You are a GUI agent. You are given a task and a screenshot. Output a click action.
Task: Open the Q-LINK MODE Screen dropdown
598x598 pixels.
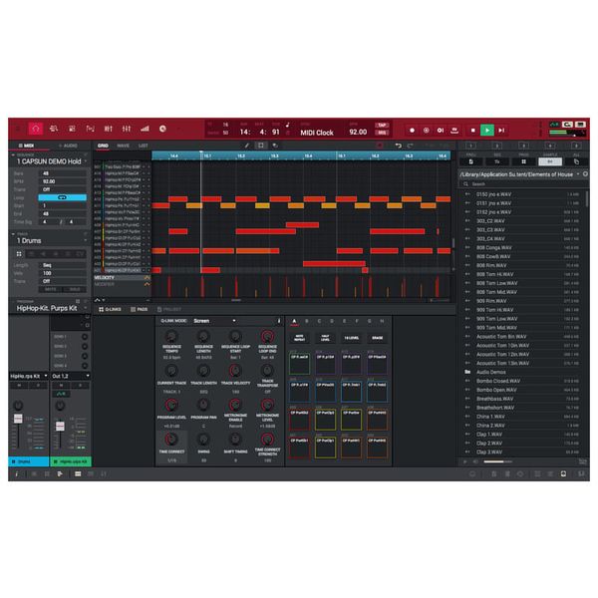214,321
